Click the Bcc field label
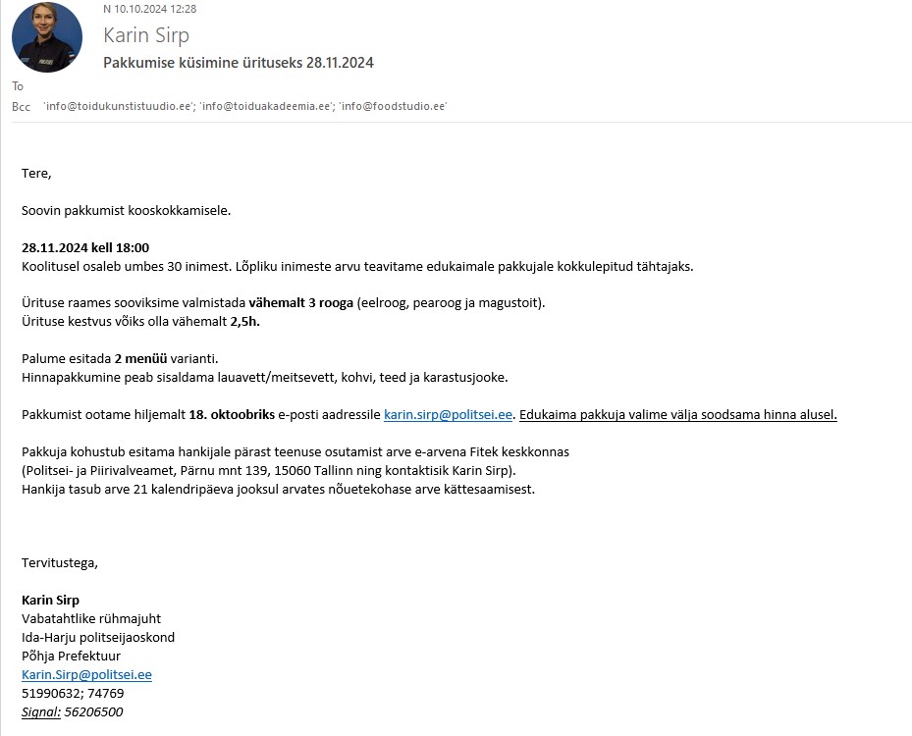 [x=21, y=107]
